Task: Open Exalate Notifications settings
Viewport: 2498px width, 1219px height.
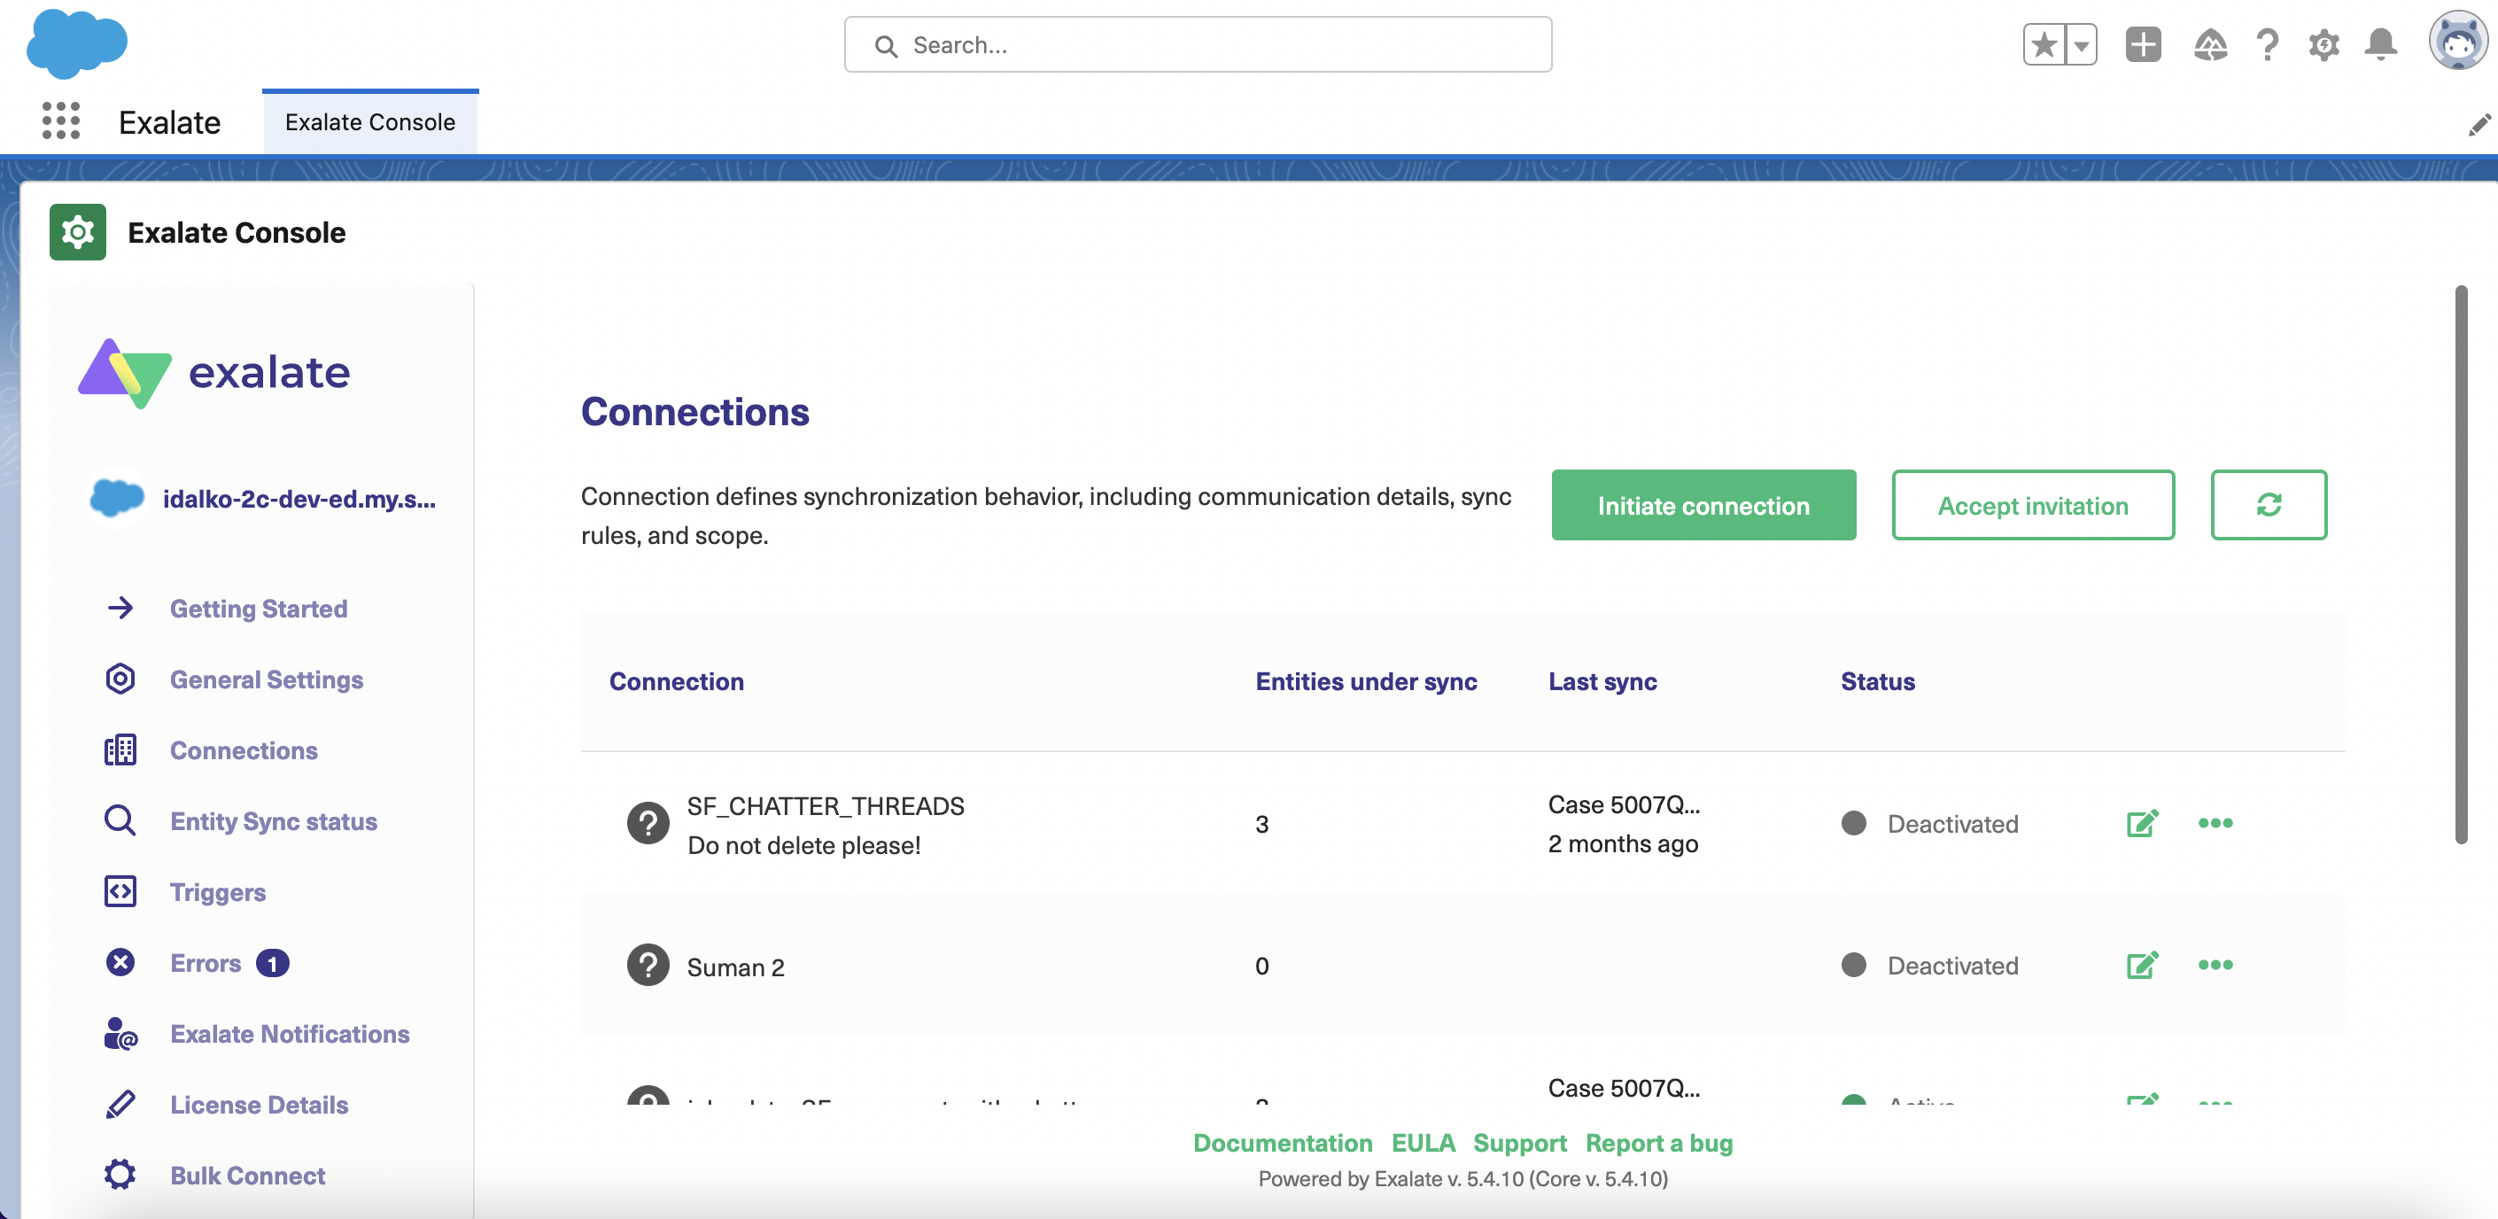Action: (x=290, y=1033)
